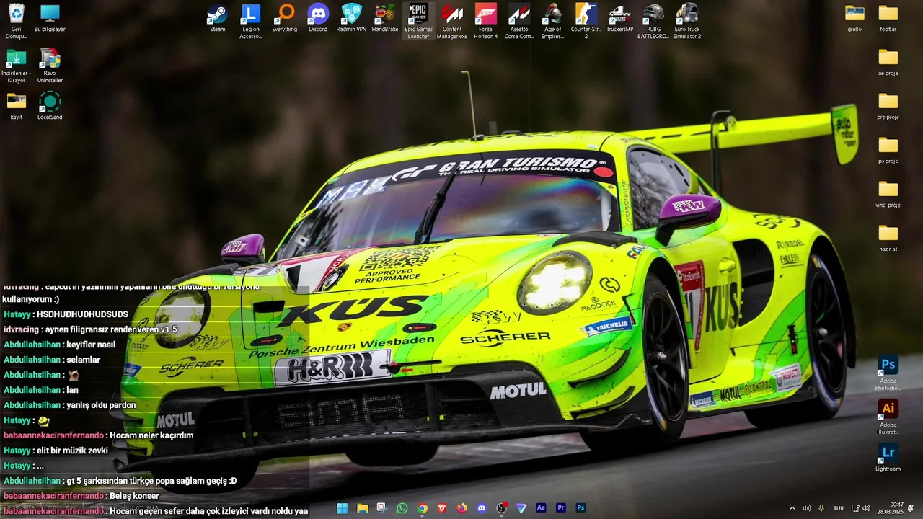Select the Revo Uninstaller desktop icon
The image size is (923, 519).
pos(50,66)
